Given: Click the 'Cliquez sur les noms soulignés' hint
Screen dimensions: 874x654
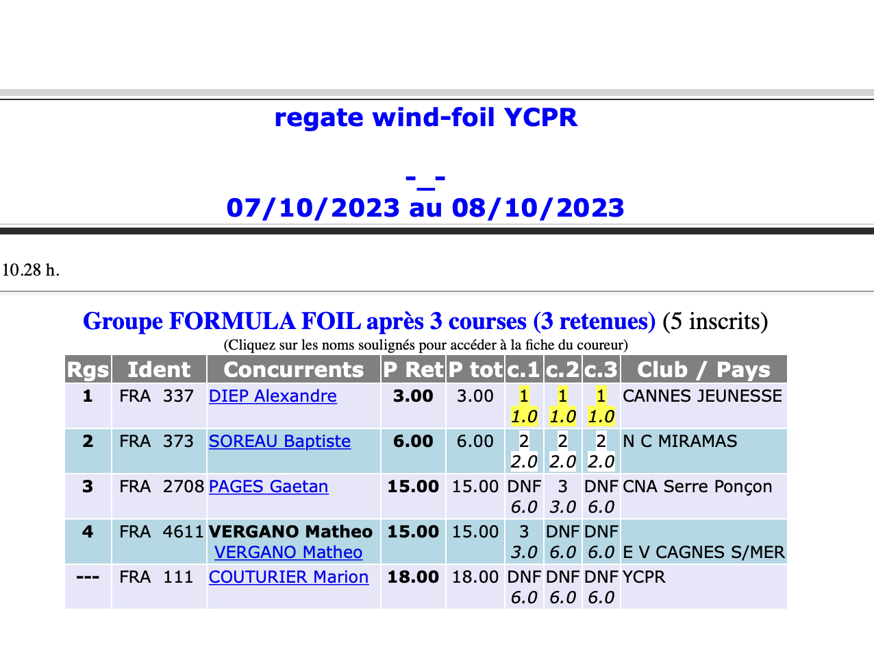Looking at the screenshot, I should point(425,345).
